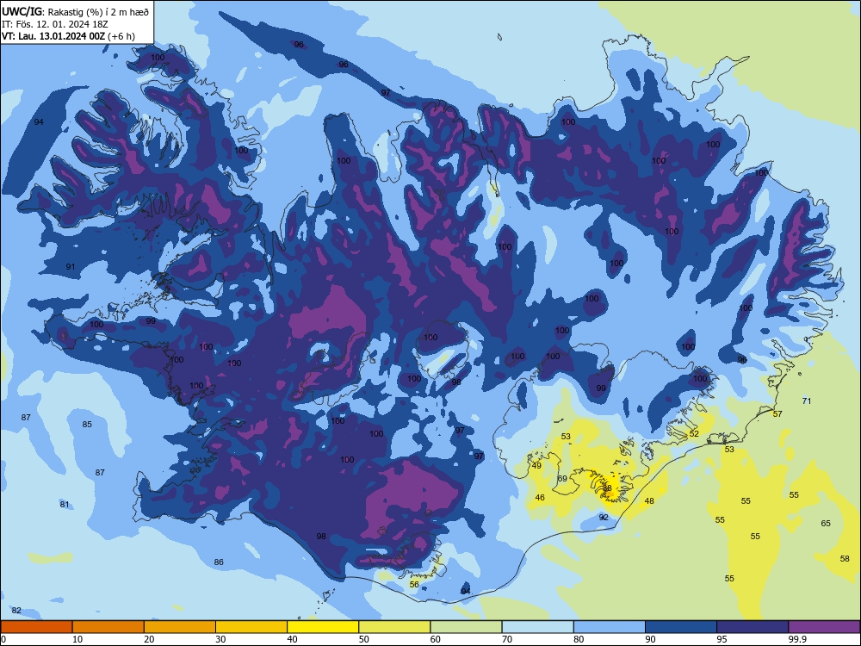Click the 'VT: Lau. 13.01.2024 00Z (+6 h)' line

coord(68,37)
